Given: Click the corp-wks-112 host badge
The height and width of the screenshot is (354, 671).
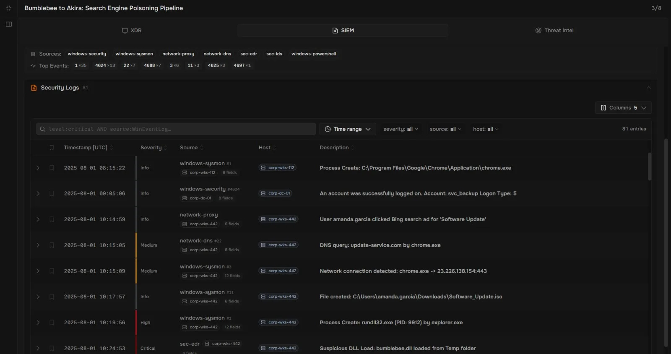Looking at the screenshot, I should [x=278, y=168].
